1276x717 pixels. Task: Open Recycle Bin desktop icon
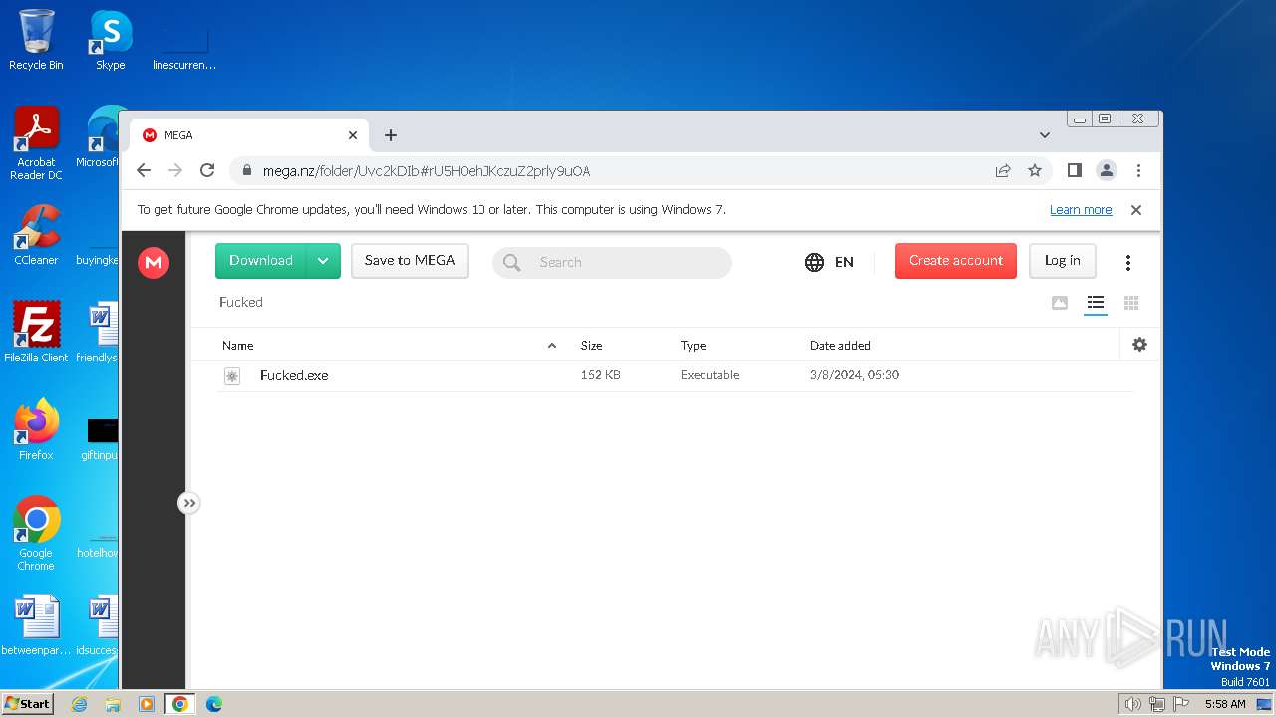pos(36,40)
